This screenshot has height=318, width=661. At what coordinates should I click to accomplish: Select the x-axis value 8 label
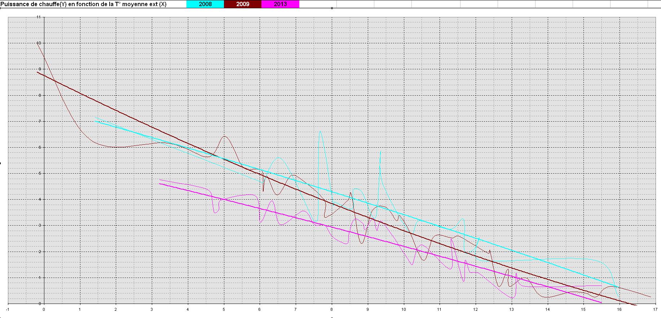331,309
